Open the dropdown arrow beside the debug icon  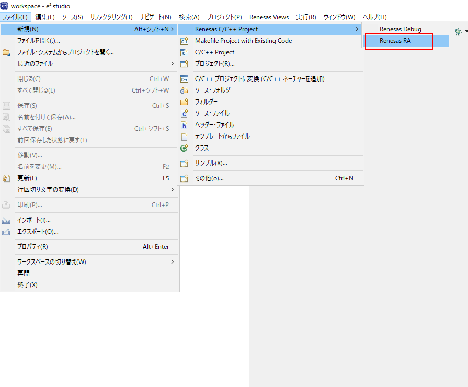pos(465,31)
